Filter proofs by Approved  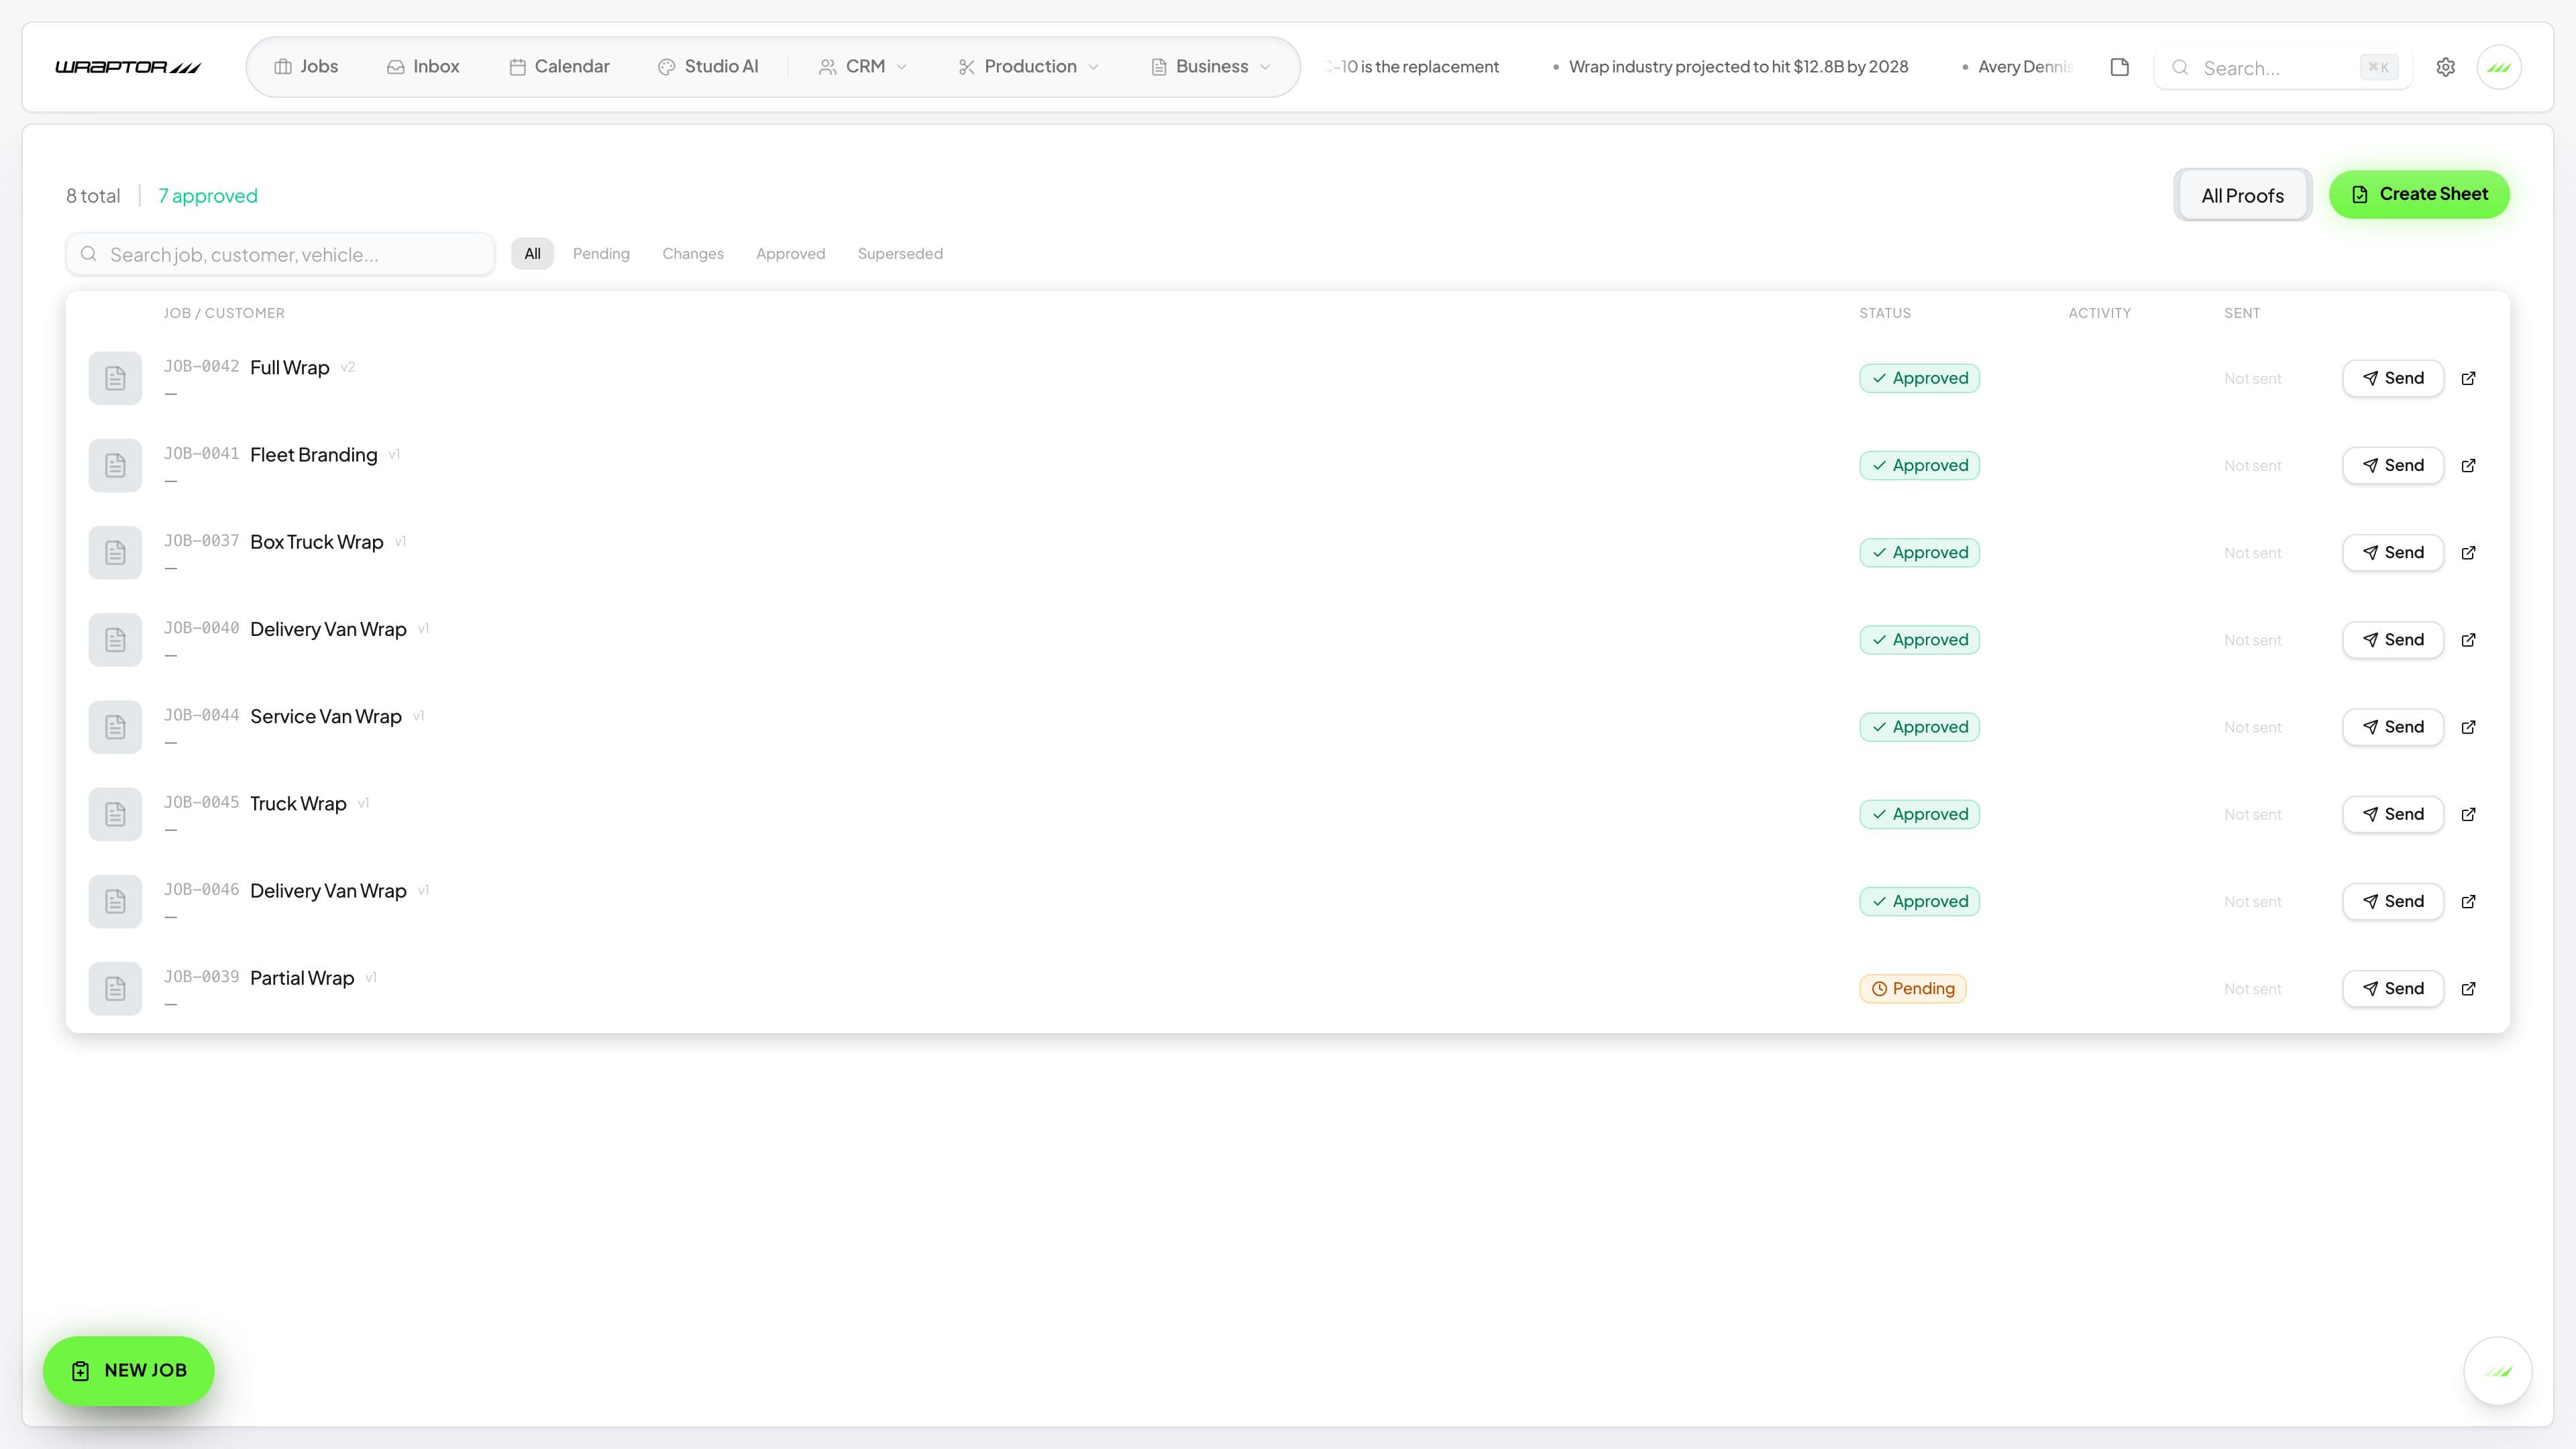790,254
